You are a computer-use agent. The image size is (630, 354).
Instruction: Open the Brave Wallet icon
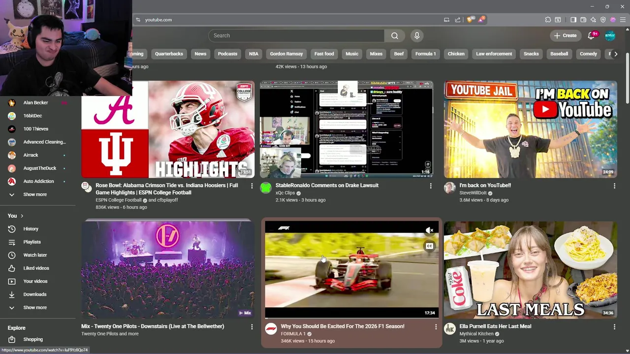tap(583, 20)
